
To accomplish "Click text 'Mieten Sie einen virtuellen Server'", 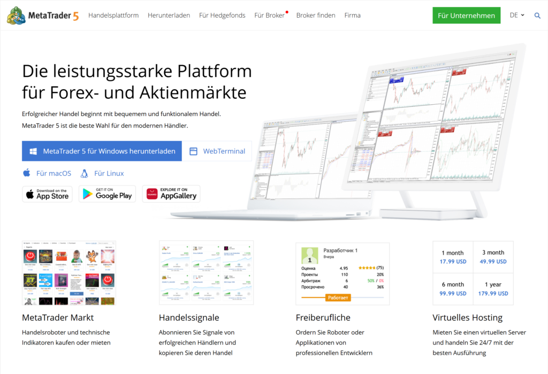I will 479,332.
